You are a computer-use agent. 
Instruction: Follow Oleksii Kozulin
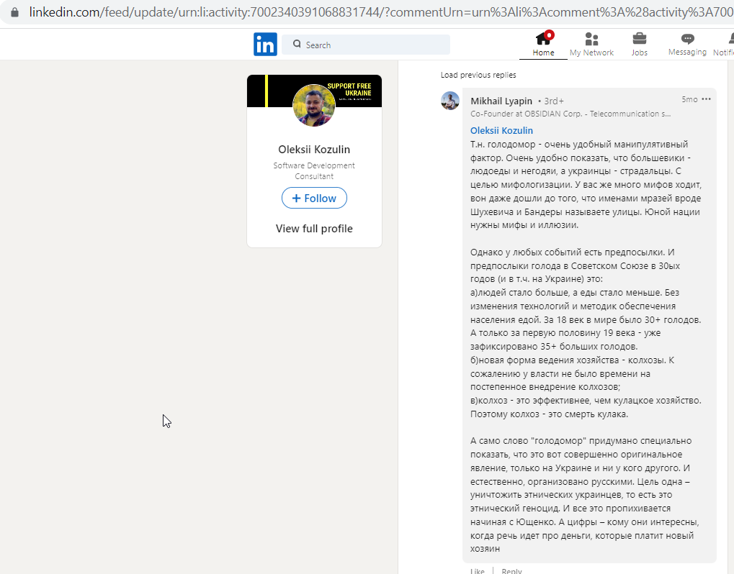pos(314,199)
